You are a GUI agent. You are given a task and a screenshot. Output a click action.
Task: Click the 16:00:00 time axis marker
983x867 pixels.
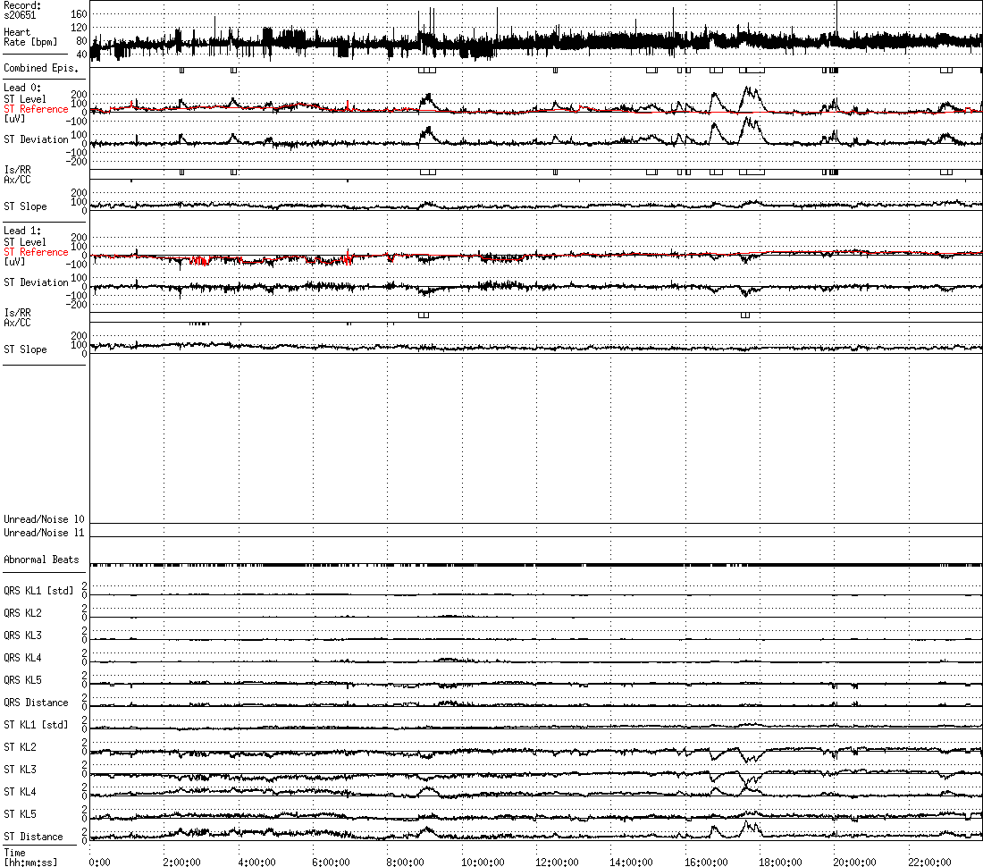[706, 862]
